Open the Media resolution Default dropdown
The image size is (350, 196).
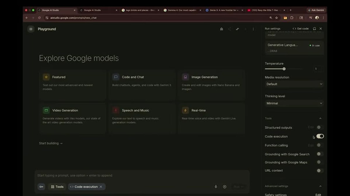294,84
